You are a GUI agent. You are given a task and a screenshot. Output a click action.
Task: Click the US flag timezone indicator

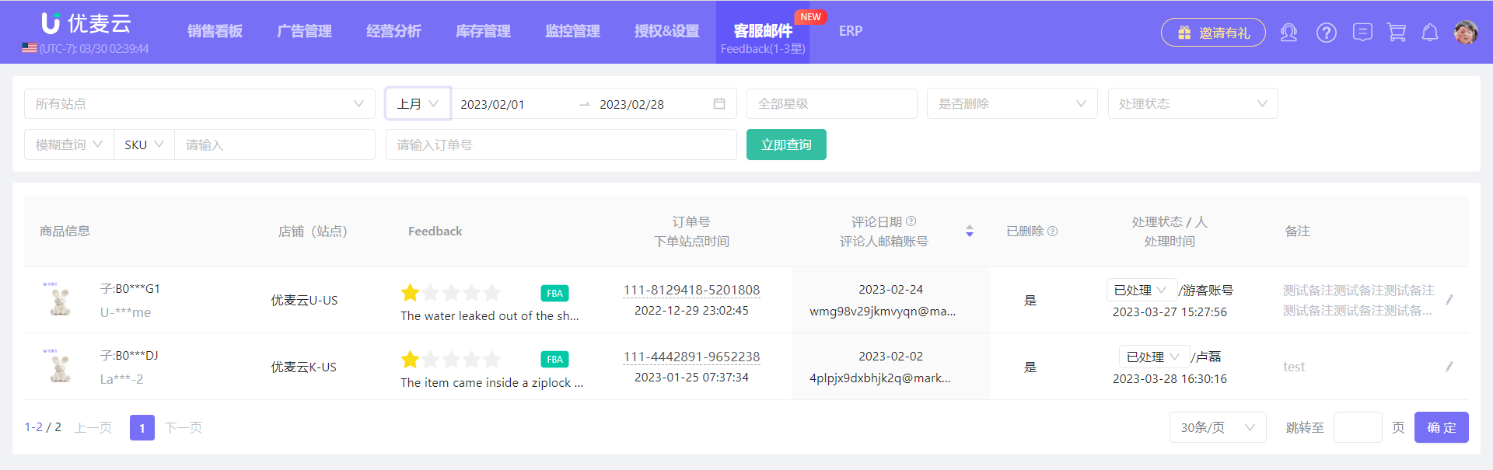tap(30, 48)
